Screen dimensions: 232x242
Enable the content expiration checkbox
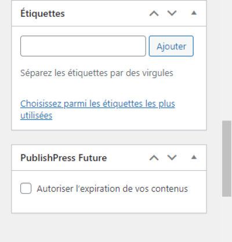[x=26, y=188]
